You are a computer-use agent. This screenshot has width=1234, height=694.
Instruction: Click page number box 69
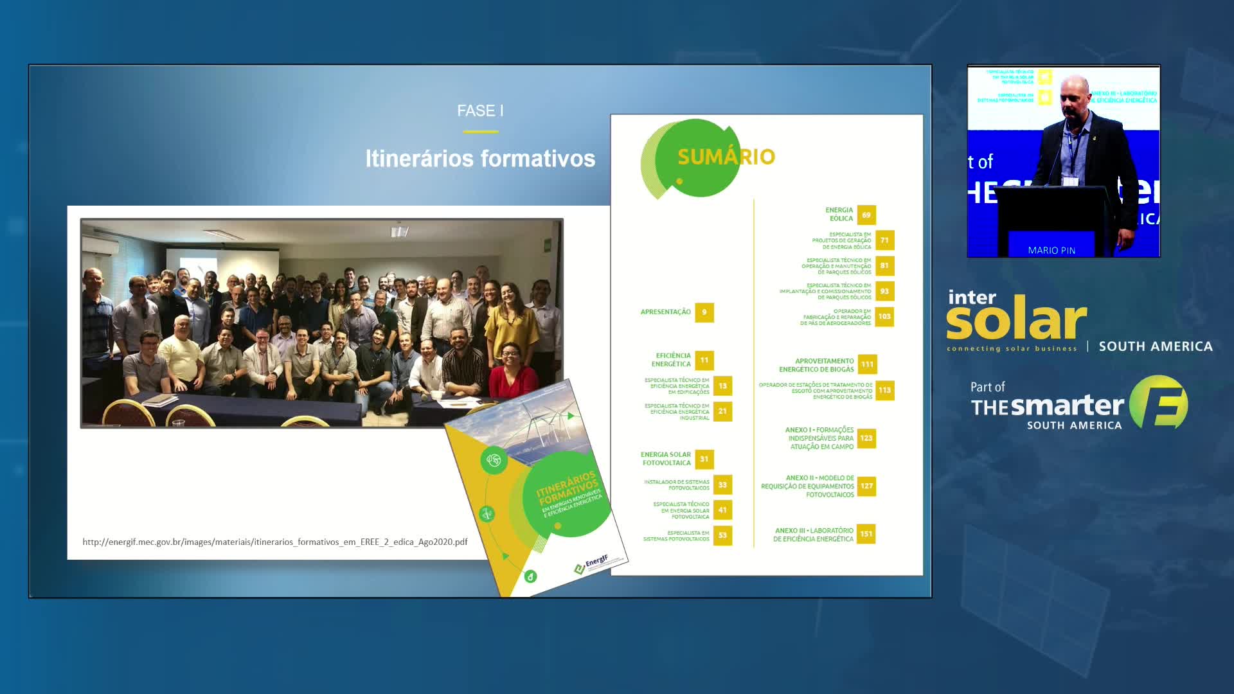point(866,215)
